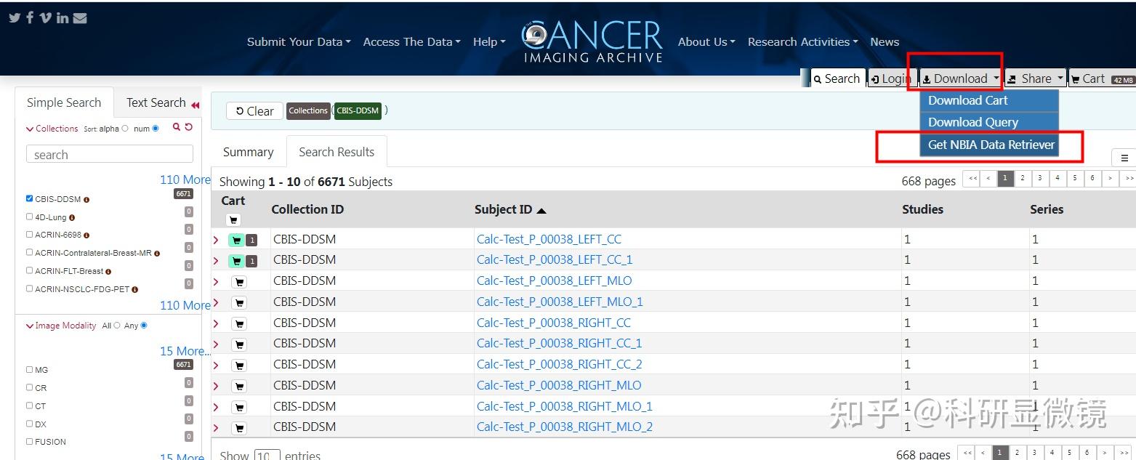Collapse the Image Modality filter section
The width and height of the screenshot is (1136, 460).
point(29,325)
